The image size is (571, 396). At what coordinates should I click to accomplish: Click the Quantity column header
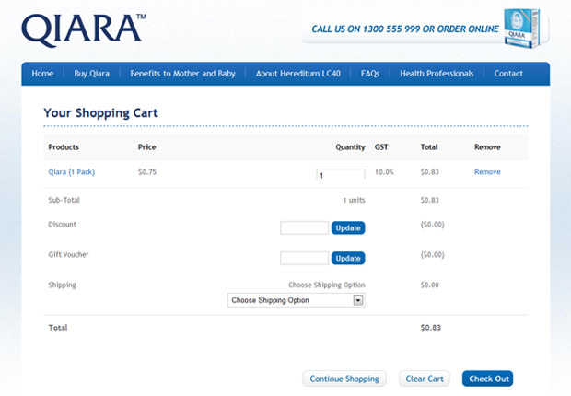point(350,147)
